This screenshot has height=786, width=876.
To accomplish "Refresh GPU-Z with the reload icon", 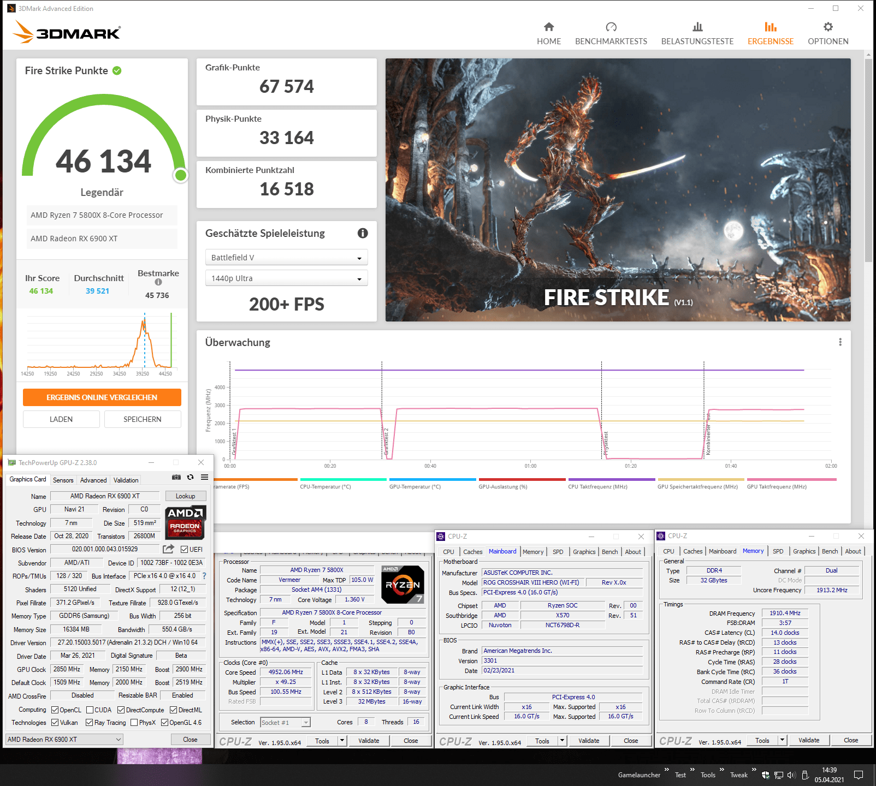I will pos(190,477).
